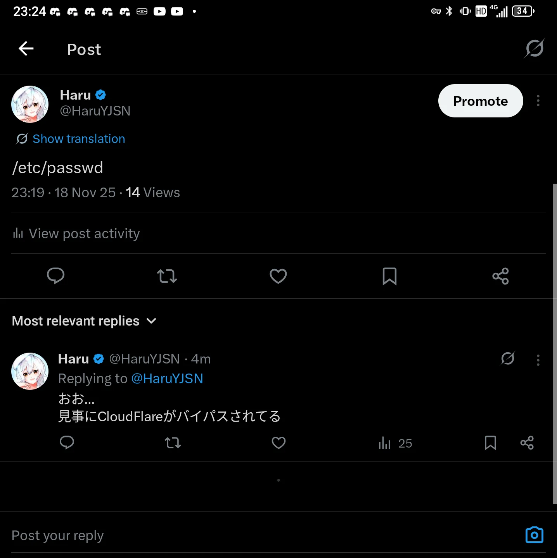557x558 pixels.
Task: Tap the back arrow
Action: tap(26, 49)
